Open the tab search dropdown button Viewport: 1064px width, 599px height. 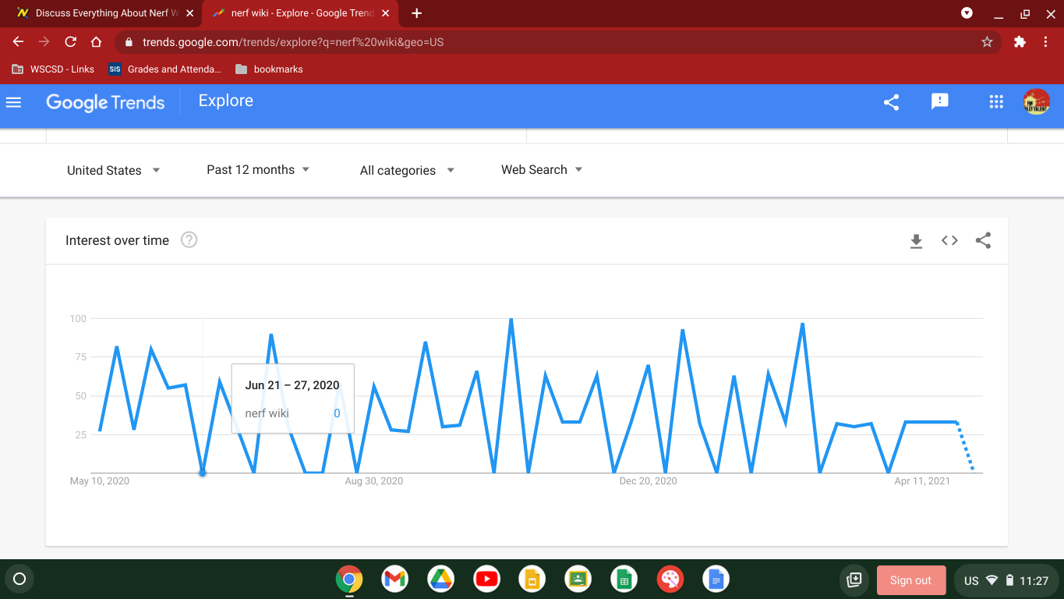click(967, 13)
